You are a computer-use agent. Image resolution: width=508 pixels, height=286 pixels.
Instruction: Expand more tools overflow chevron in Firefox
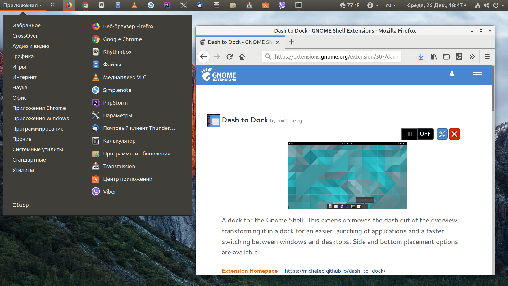coord(472,57)
